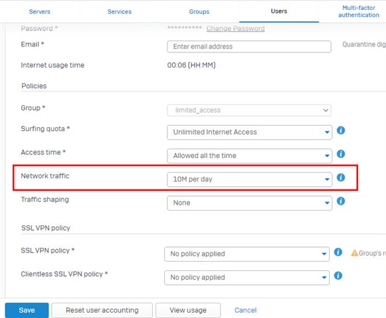Switch to the Servers tab
Image resolution: width=386 pixels, height=318 pixels.
40,11
